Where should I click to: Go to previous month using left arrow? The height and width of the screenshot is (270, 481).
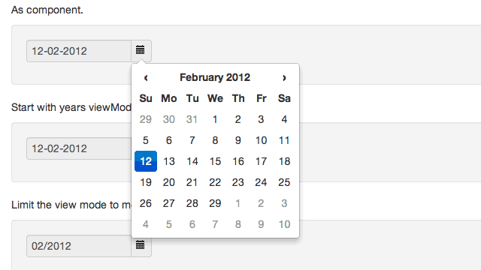[146, 78]
